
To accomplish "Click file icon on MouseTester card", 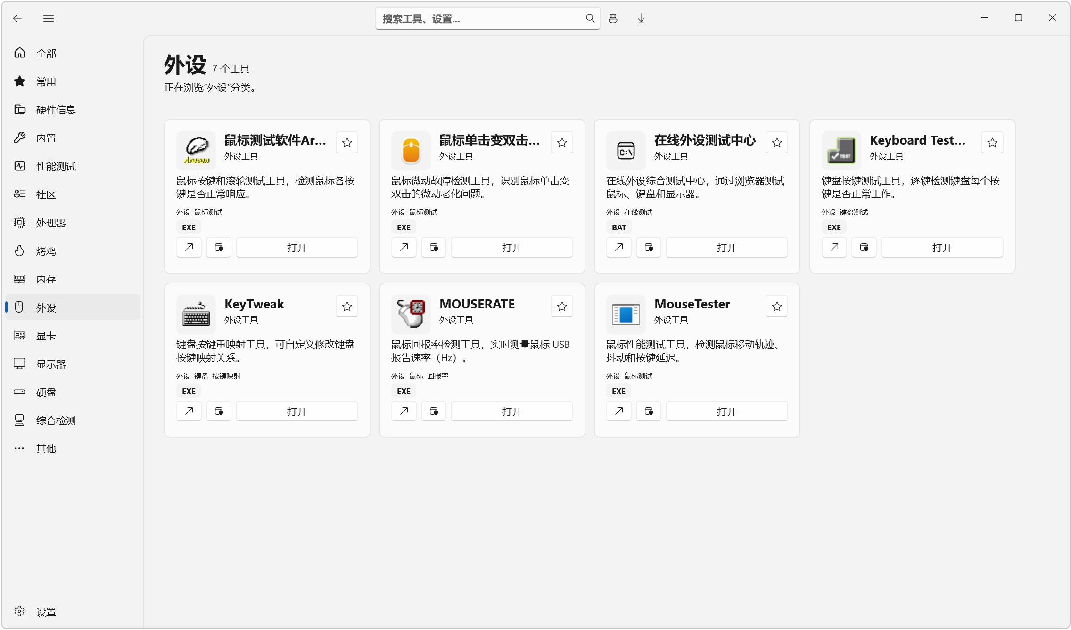I will [649, 412].
